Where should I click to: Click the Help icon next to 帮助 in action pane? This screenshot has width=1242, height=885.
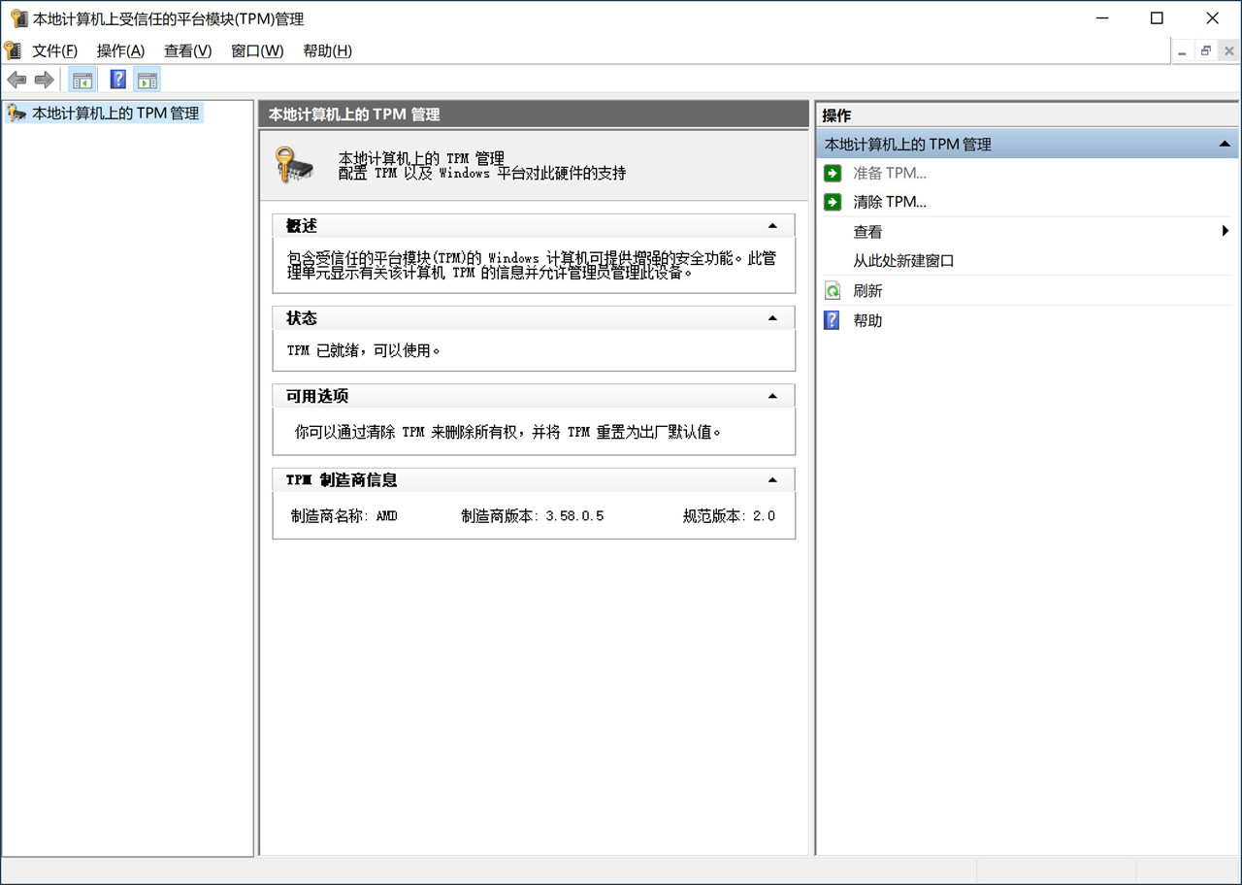tap(833, 320)
